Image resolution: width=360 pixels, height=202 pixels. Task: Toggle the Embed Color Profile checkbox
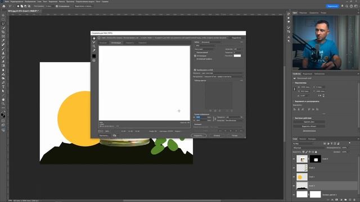tap(195, 59)
